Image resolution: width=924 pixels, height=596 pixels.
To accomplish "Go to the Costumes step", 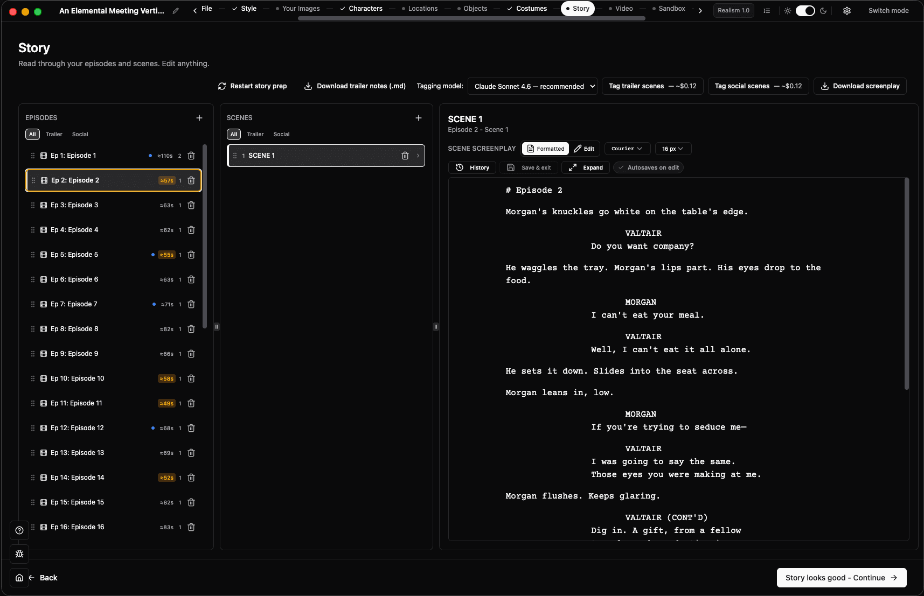I will click(x=527, y=9).
